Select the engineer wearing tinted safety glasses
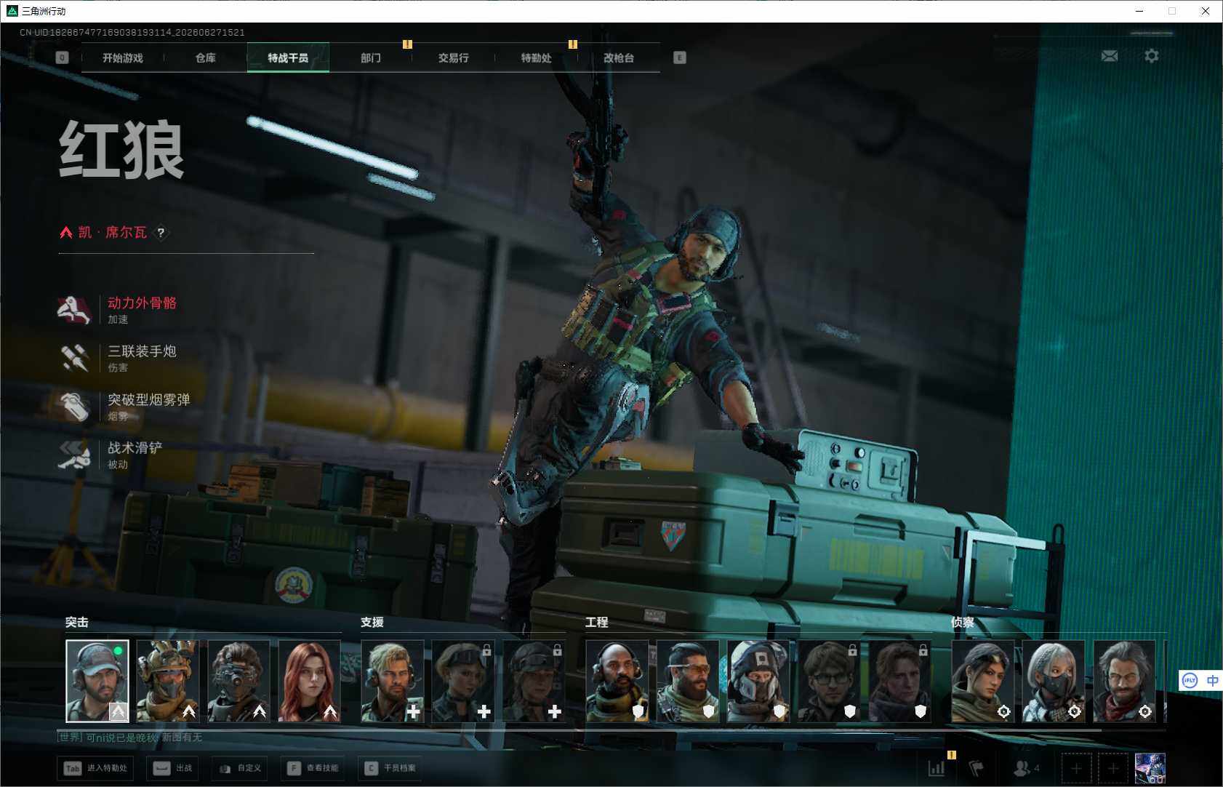1223x787 pixels. [688, 681]
